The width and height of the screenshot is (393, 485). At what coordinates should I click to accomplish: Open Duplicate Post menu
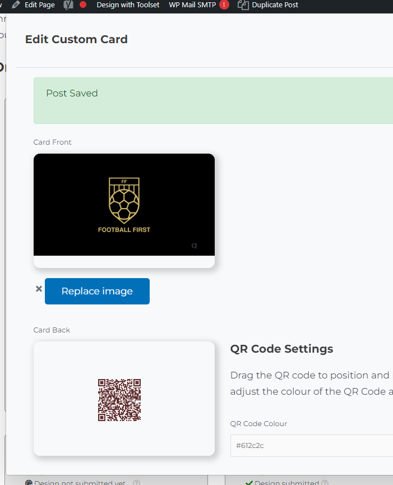click(275, 4)
